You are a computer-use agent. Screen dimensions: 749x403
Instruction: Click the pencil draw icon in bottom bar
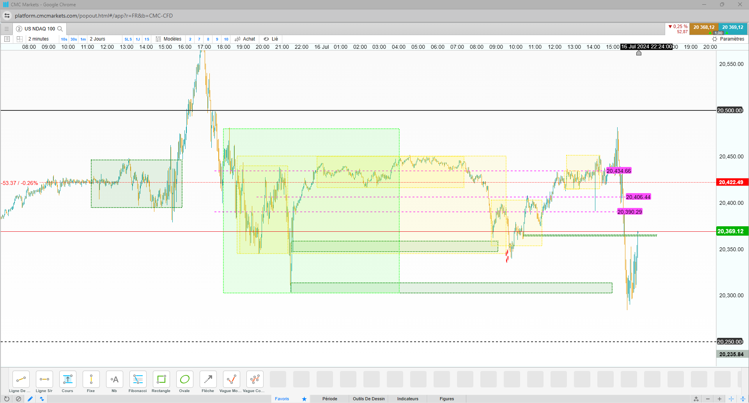(30, 399)
